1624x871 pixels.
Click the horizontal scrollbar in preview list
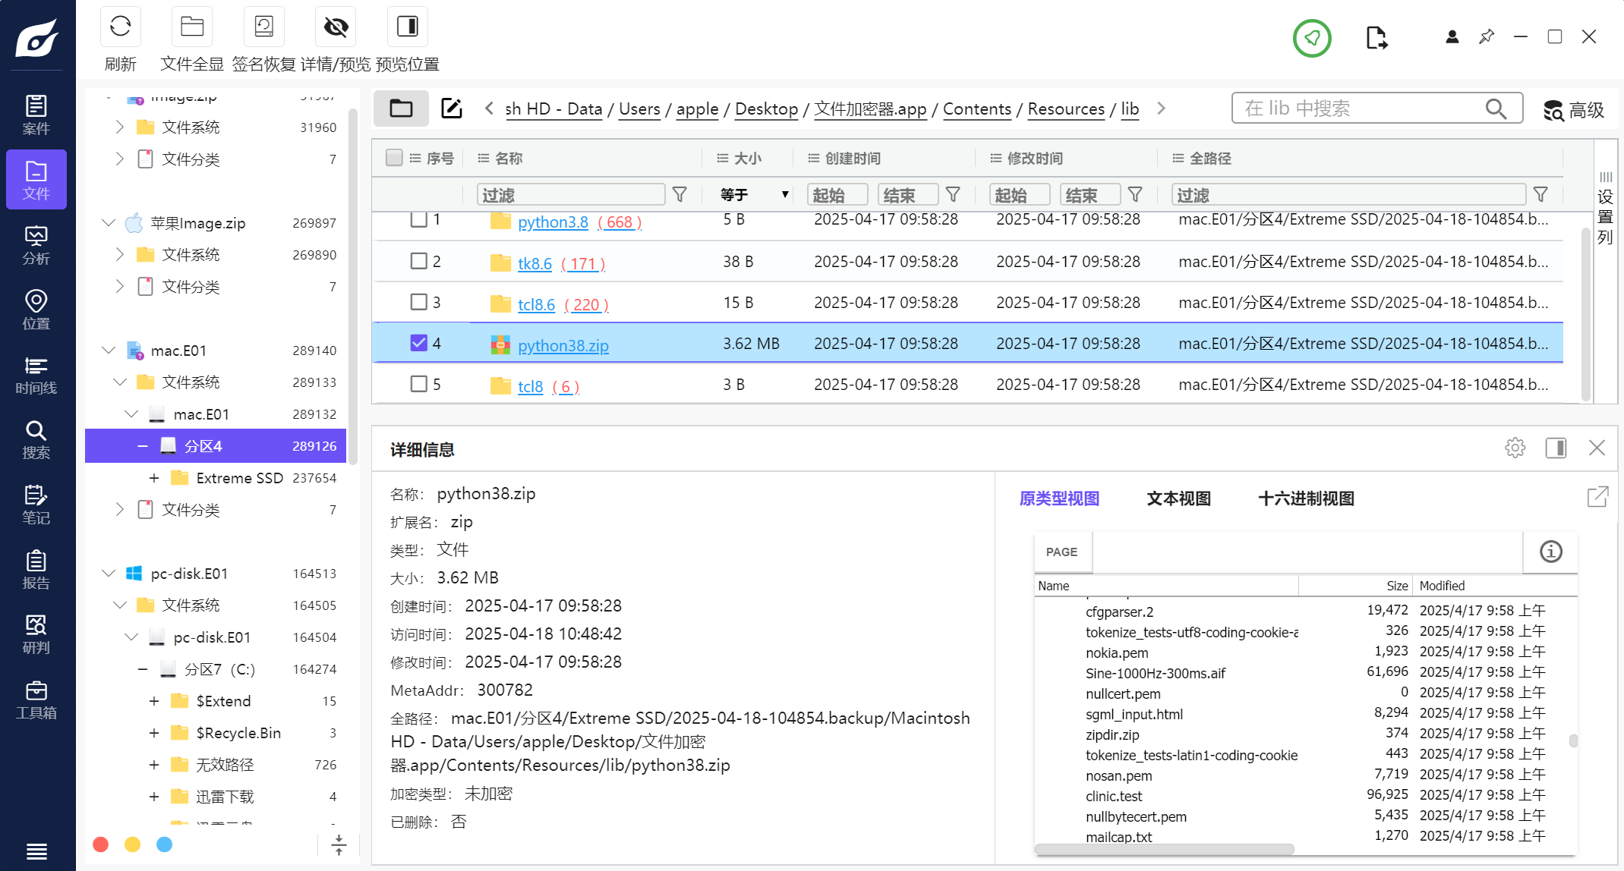[x=1164, y=849]
